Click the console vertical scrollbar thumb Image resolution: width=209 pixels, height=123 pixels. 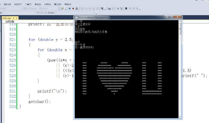[180, 29]
